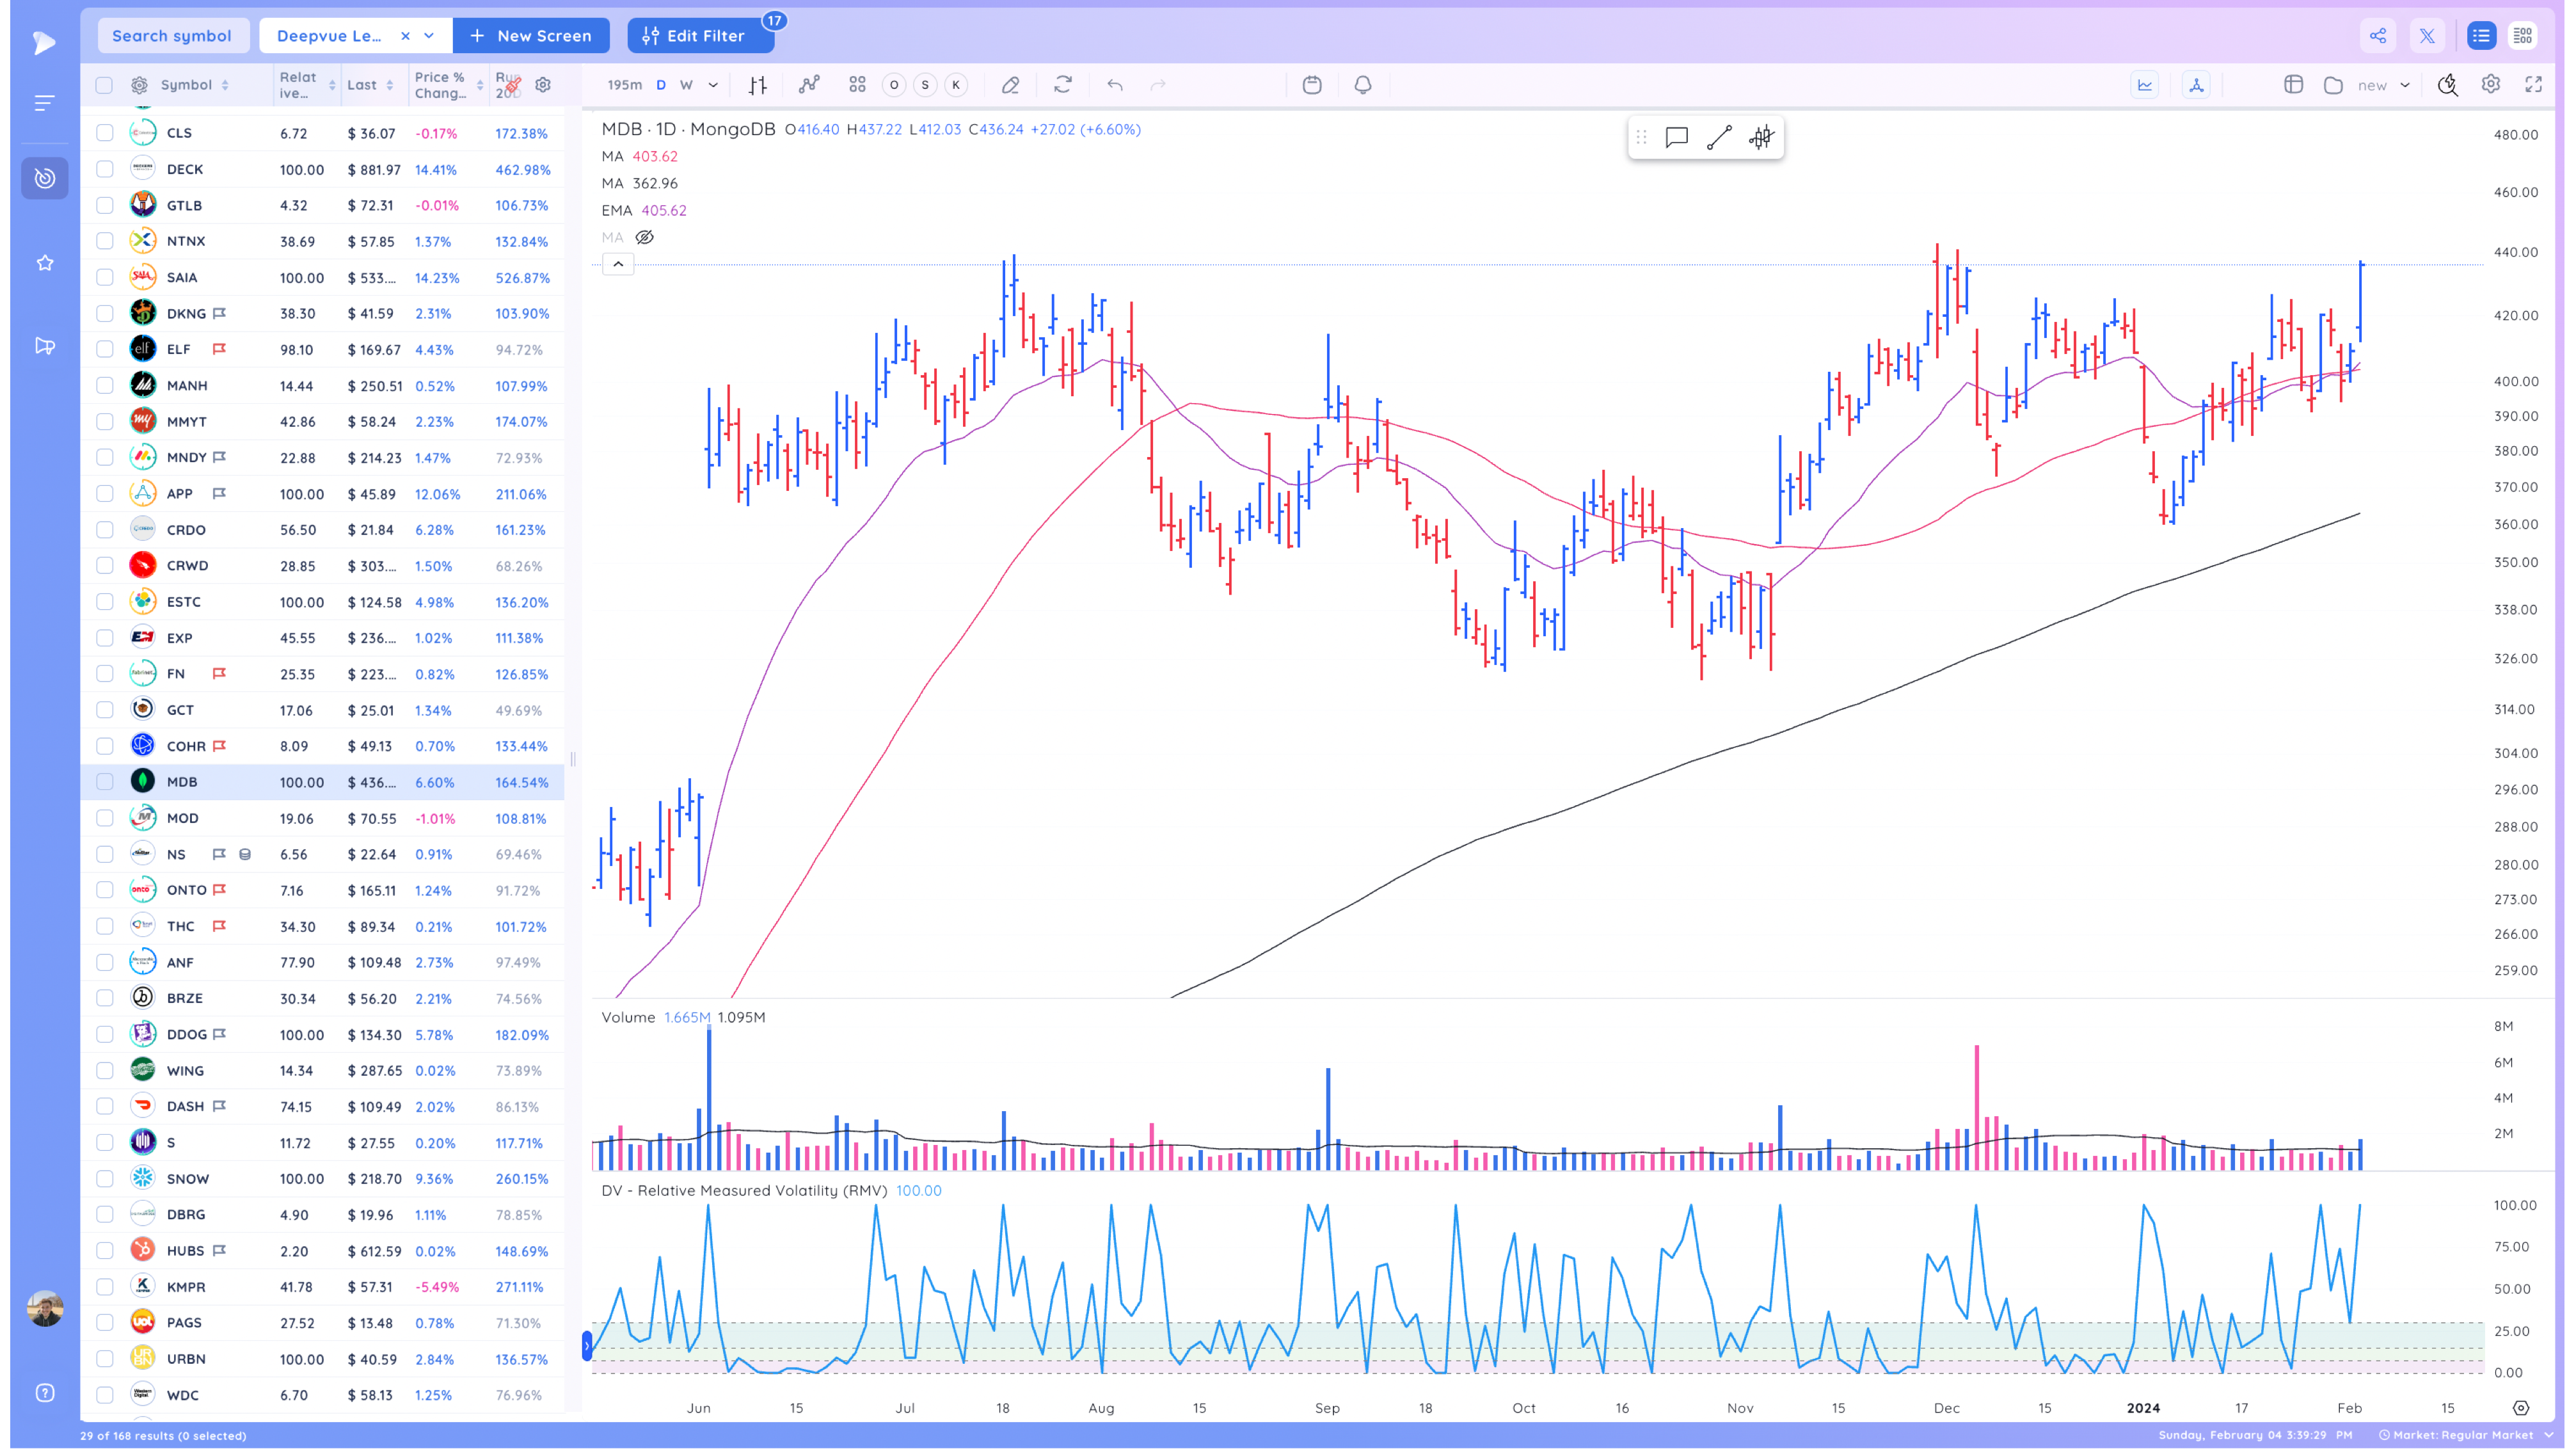This screenshot has height=1449, width=2576.
Task: Sort by the Relative column header
Action: 307,85
